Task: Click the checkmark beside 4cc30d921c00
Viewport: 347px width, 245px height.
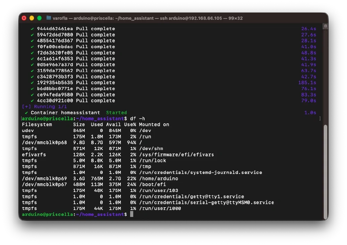Action: tap(32, 101)
